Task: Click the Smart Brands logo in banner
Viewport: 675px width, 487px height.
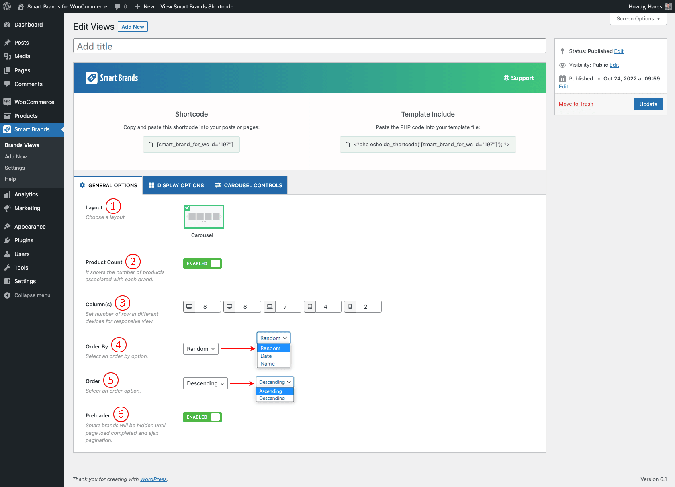Action: point(112,78)
